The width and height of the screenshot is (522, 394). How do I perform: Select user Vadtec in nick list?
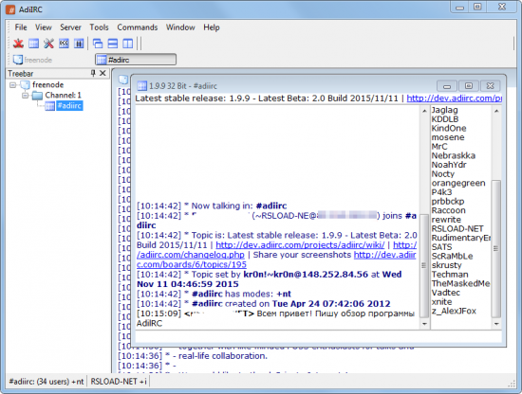[x=446, y=293]
